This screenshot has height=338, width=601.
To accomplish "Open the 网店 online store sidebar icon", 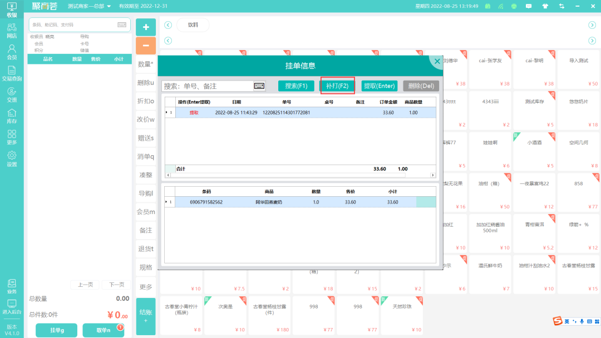I will [12, 31].
